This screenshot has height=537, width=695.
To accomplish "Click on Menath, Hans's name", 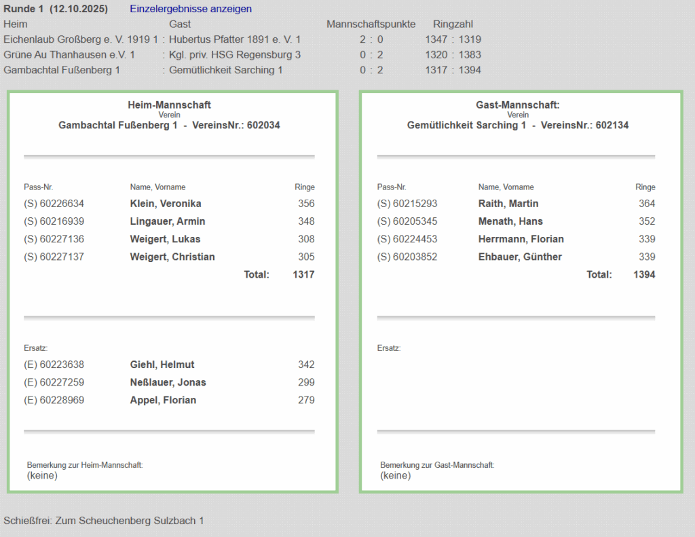I will (x=510, y=221).
